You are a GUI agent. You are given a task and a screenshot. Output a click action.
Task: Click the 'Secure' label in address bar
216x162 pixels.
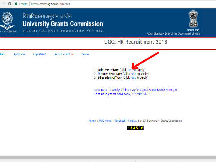point(23,4)
